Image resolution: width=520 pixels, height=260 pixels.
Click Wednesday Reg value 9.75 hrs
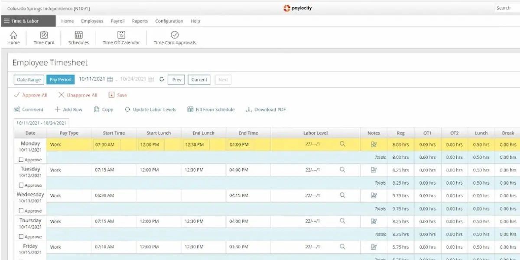400,196
